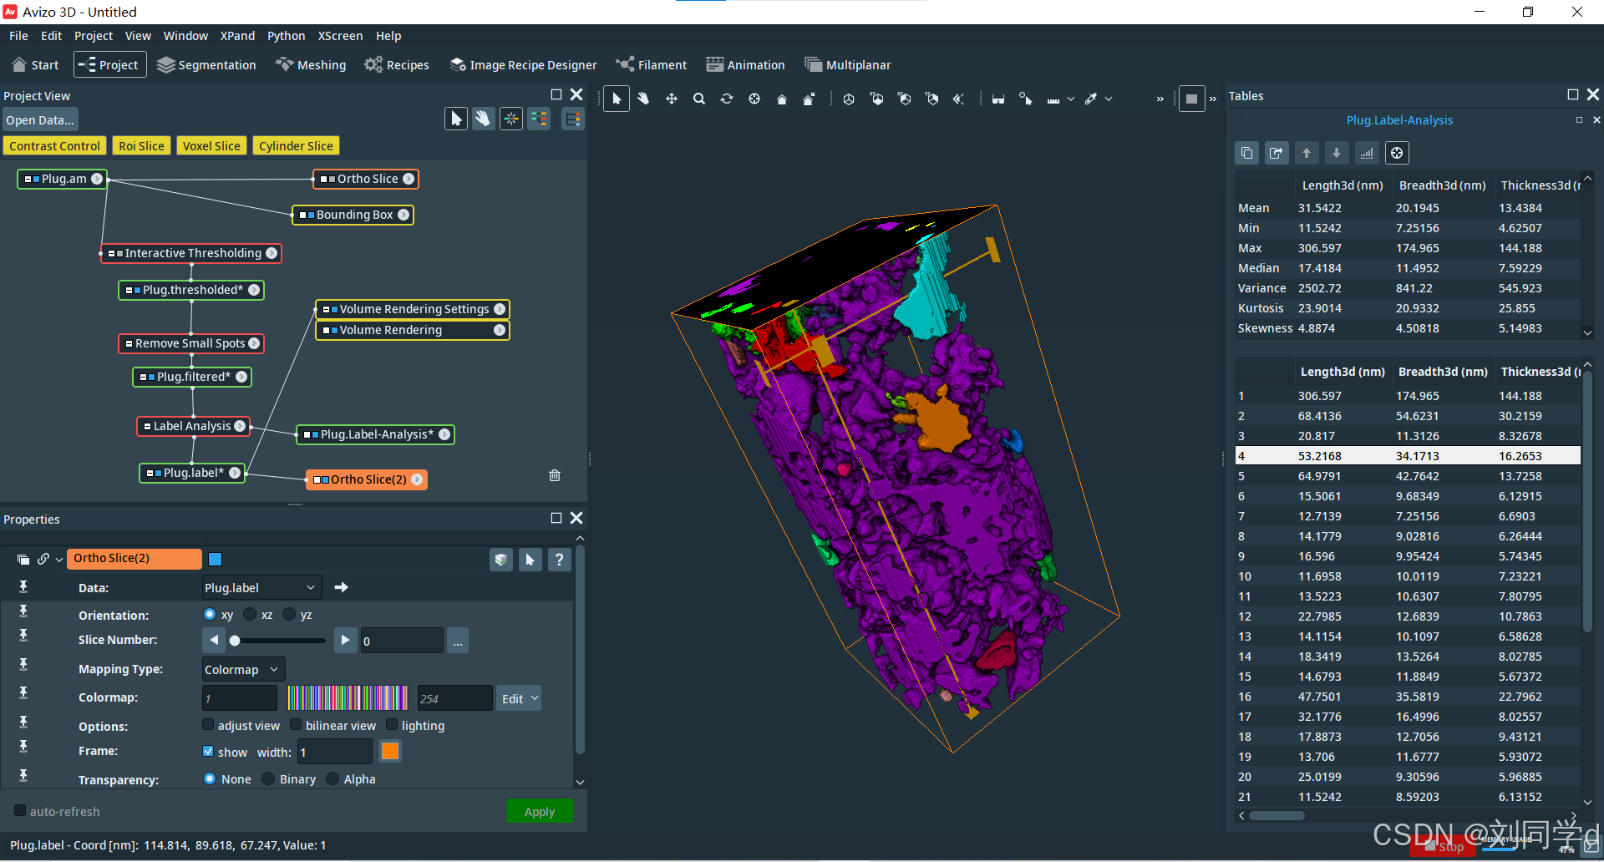Open the Data dropdown showing Plug.label
This screenshot has width=1604, height=862.
(261, 587)
